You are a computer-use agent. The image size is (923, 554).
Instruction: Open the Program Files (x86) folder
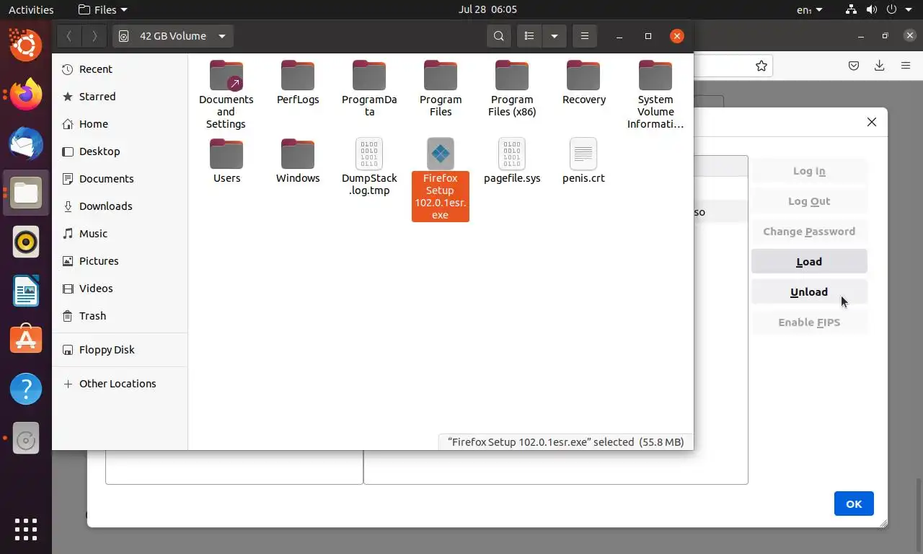tap(512, 88)
